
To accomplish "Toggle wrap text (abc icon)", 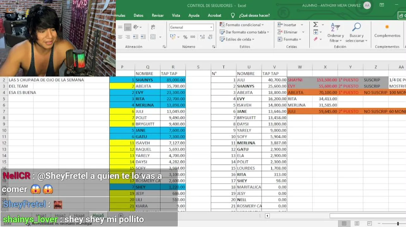I will point(153,27).
